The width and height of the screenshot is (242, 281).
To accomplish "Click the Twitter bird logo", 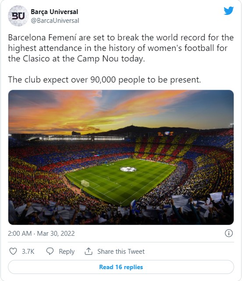I will click(x=228, y=11).
